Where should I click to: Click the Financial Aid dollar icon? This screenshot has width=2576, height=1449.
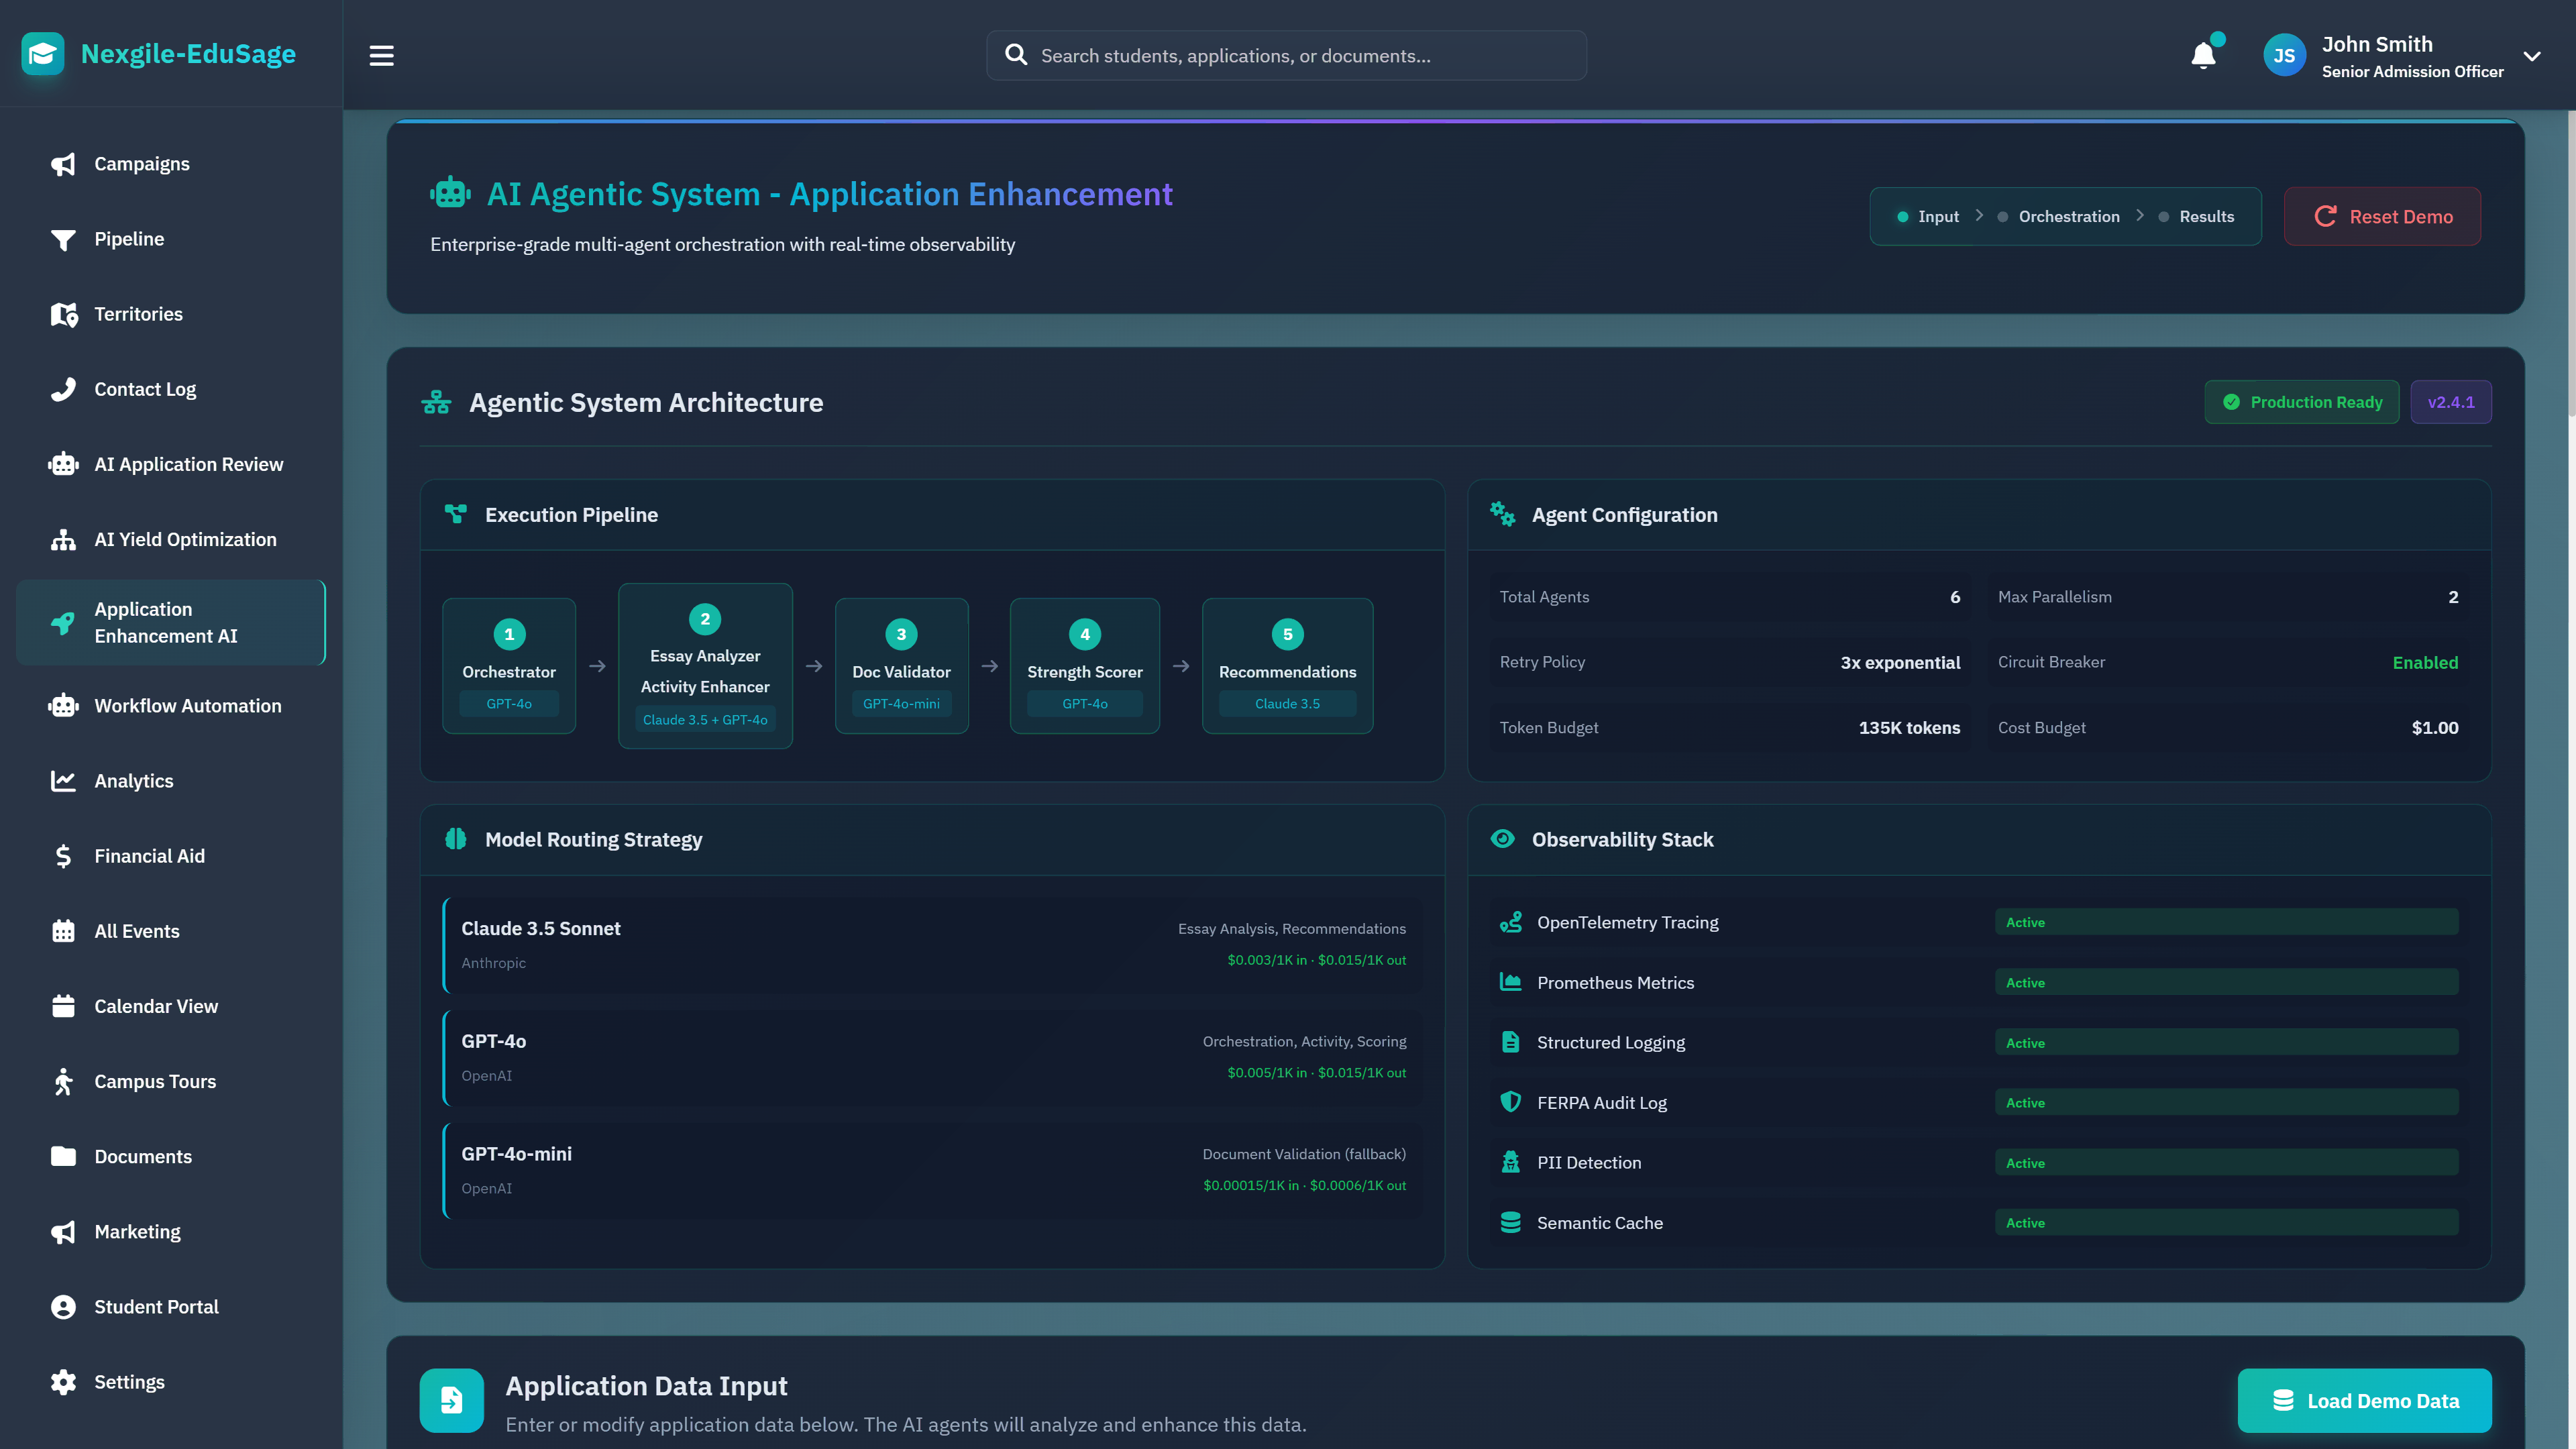coord(63,856)
